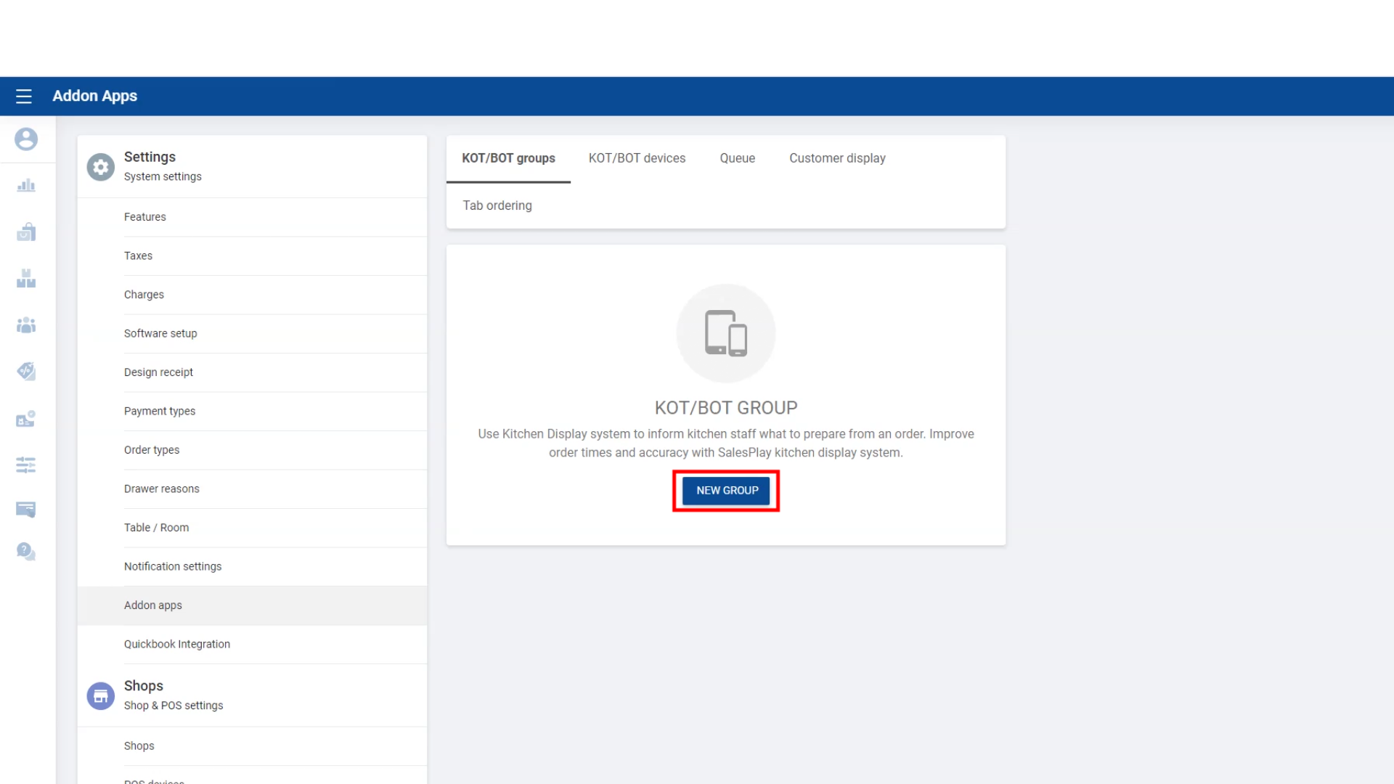
Task: Open the discount tag icon
Action: 26,371
